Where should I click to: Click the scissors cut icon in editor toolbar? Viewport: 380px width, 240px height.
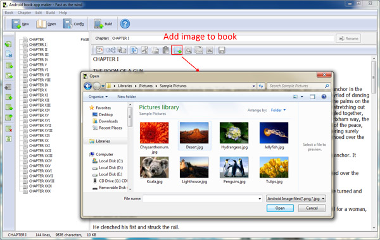pyautogui.click(x=144, y=50)
